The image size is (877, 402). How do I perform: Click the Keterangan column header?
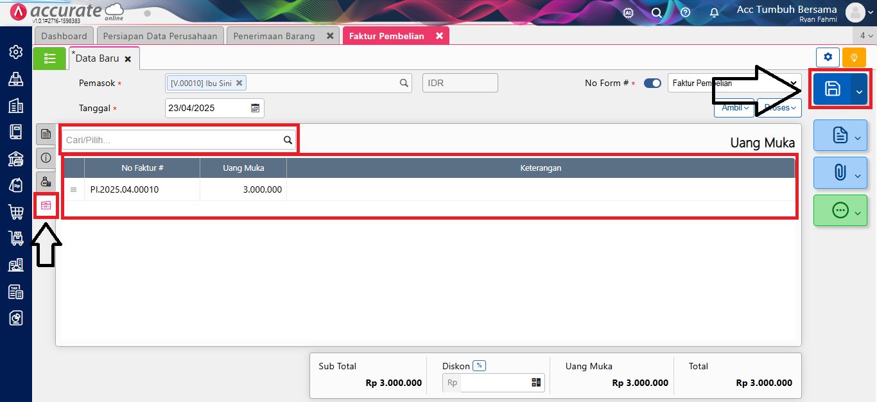541,168
